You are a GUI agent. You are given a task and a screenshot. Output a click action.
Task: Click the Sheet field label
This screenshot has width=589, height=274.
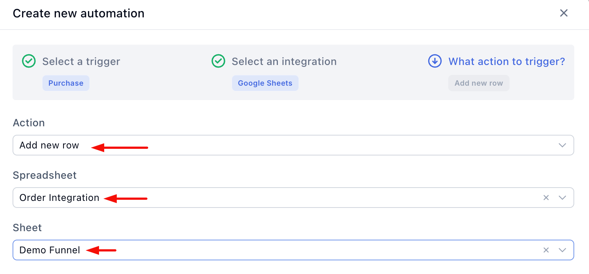27,228
